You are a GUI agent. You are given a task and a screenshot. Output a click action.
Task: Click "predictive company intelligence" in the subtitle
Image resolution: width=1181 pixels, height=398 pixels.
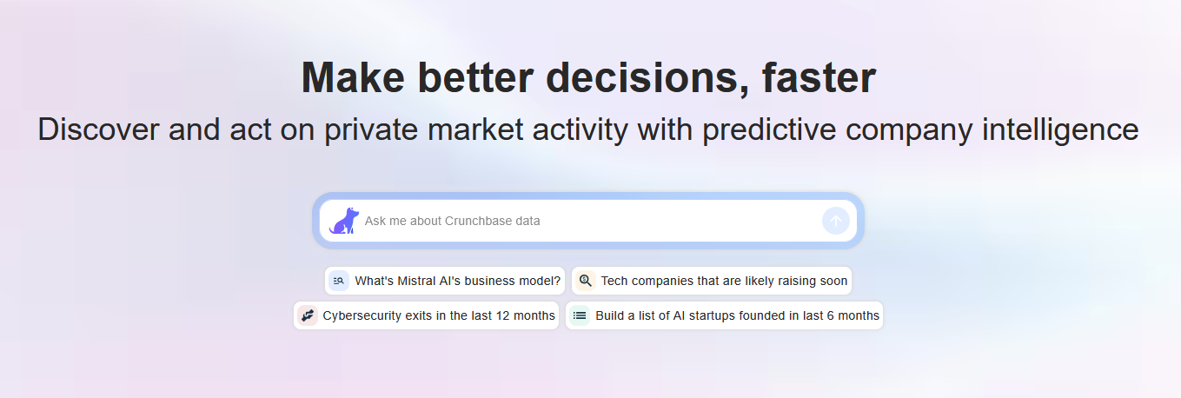920,129
